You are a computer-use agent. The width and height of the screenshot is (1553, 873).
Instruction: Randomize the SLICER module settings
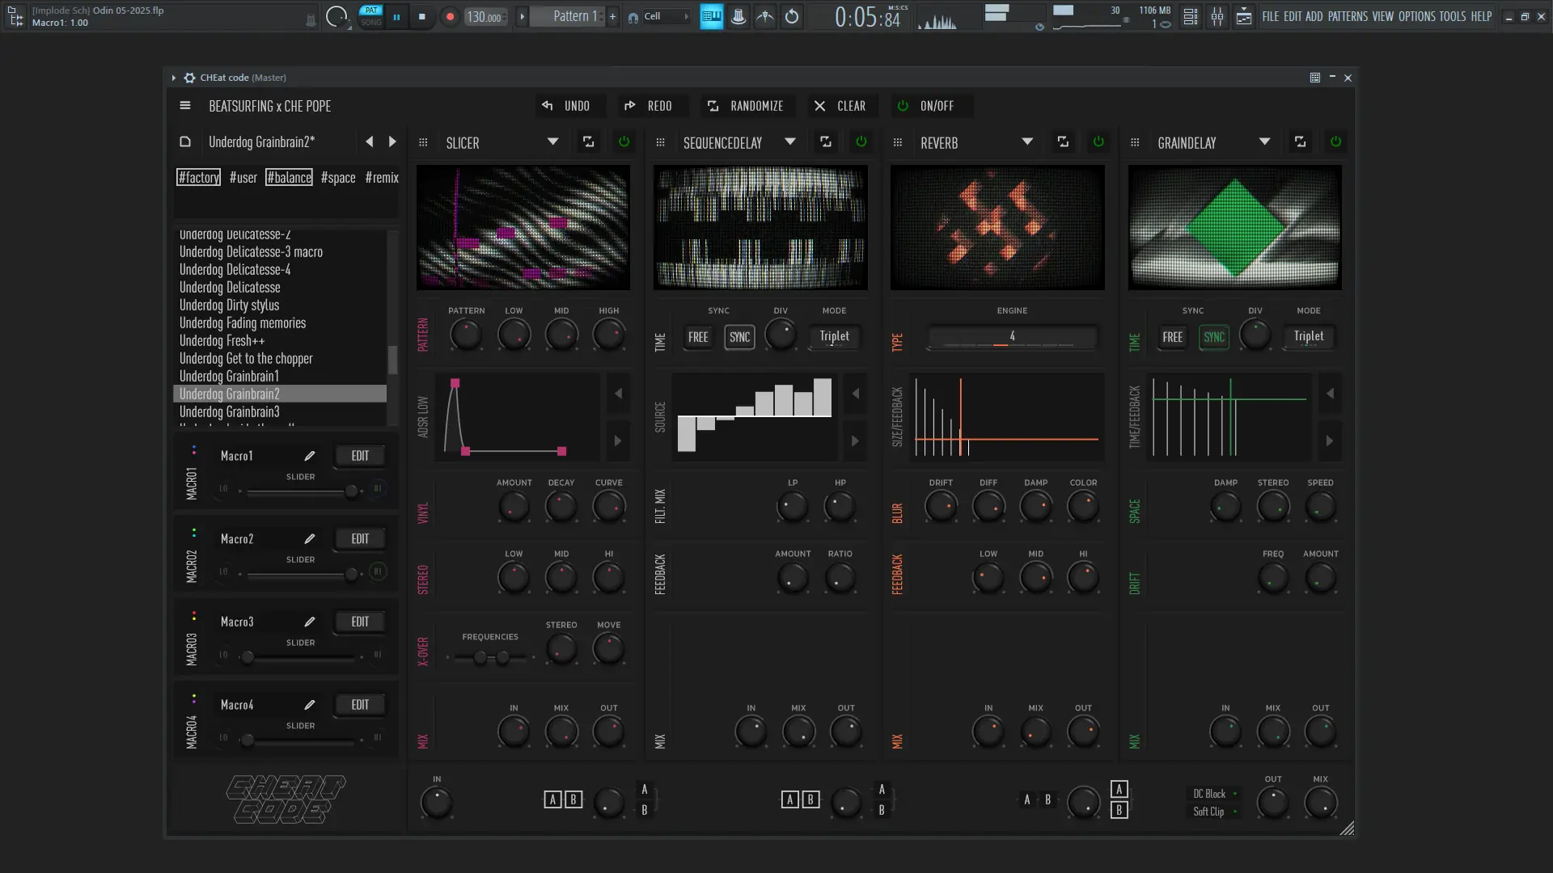pos(589,142)
